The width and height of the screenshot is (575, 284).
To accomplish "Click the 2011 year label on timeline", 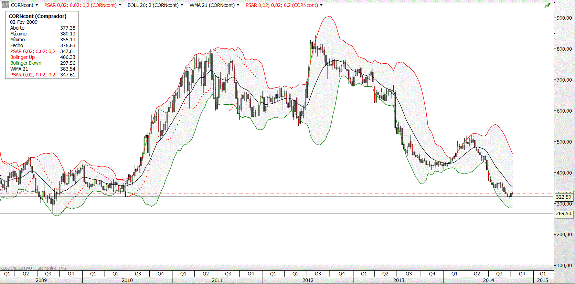I will (217, 280).
